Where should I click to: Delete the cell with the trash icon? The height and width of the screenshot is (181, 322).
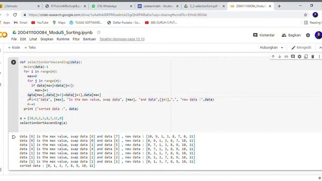[312, 57]
